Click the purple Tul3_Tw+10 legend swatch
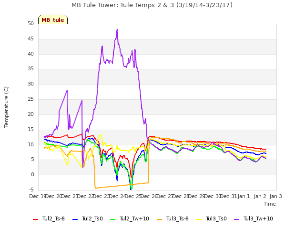 tap(237, 219)
